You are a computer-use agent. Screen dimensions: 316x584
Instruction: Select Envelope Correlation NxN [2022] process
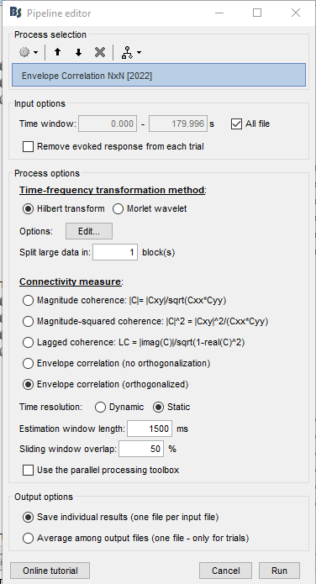pyautogui.click(x=159, y=76)
